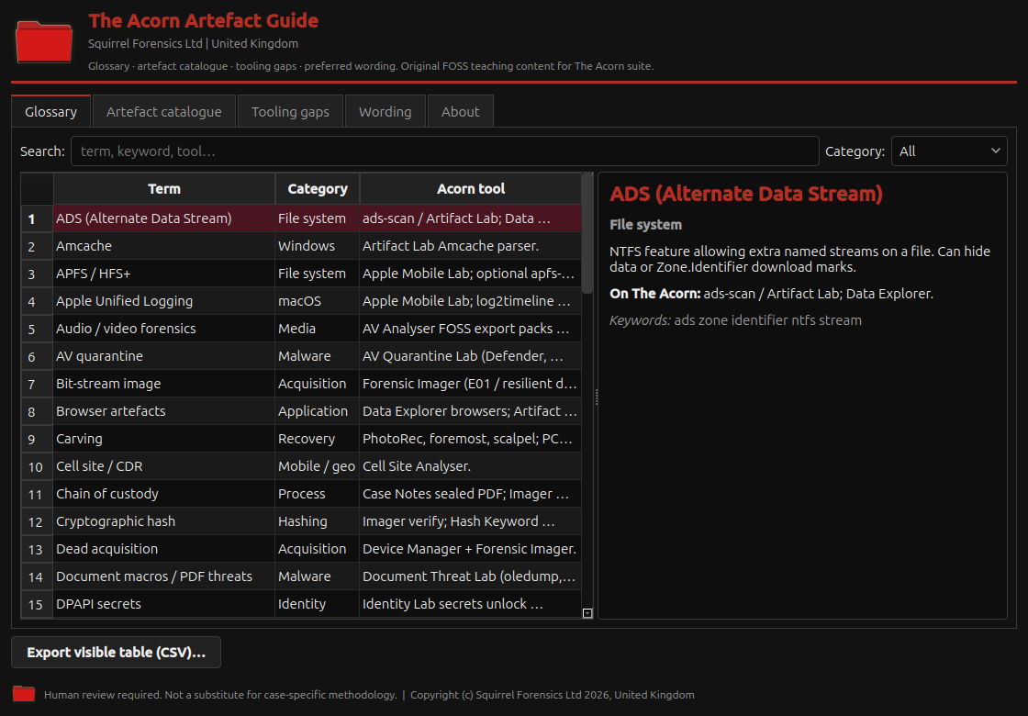Sort table by Category column header
This screenshot has width=1028, height=716.
click(x=318, y=189)
